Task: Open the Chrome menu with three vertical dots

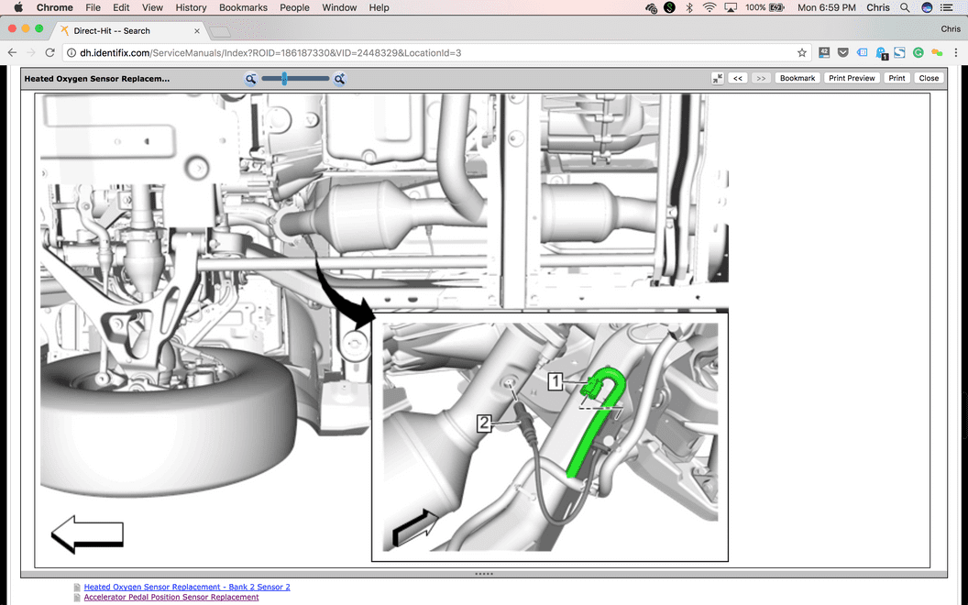Action: 956,52
